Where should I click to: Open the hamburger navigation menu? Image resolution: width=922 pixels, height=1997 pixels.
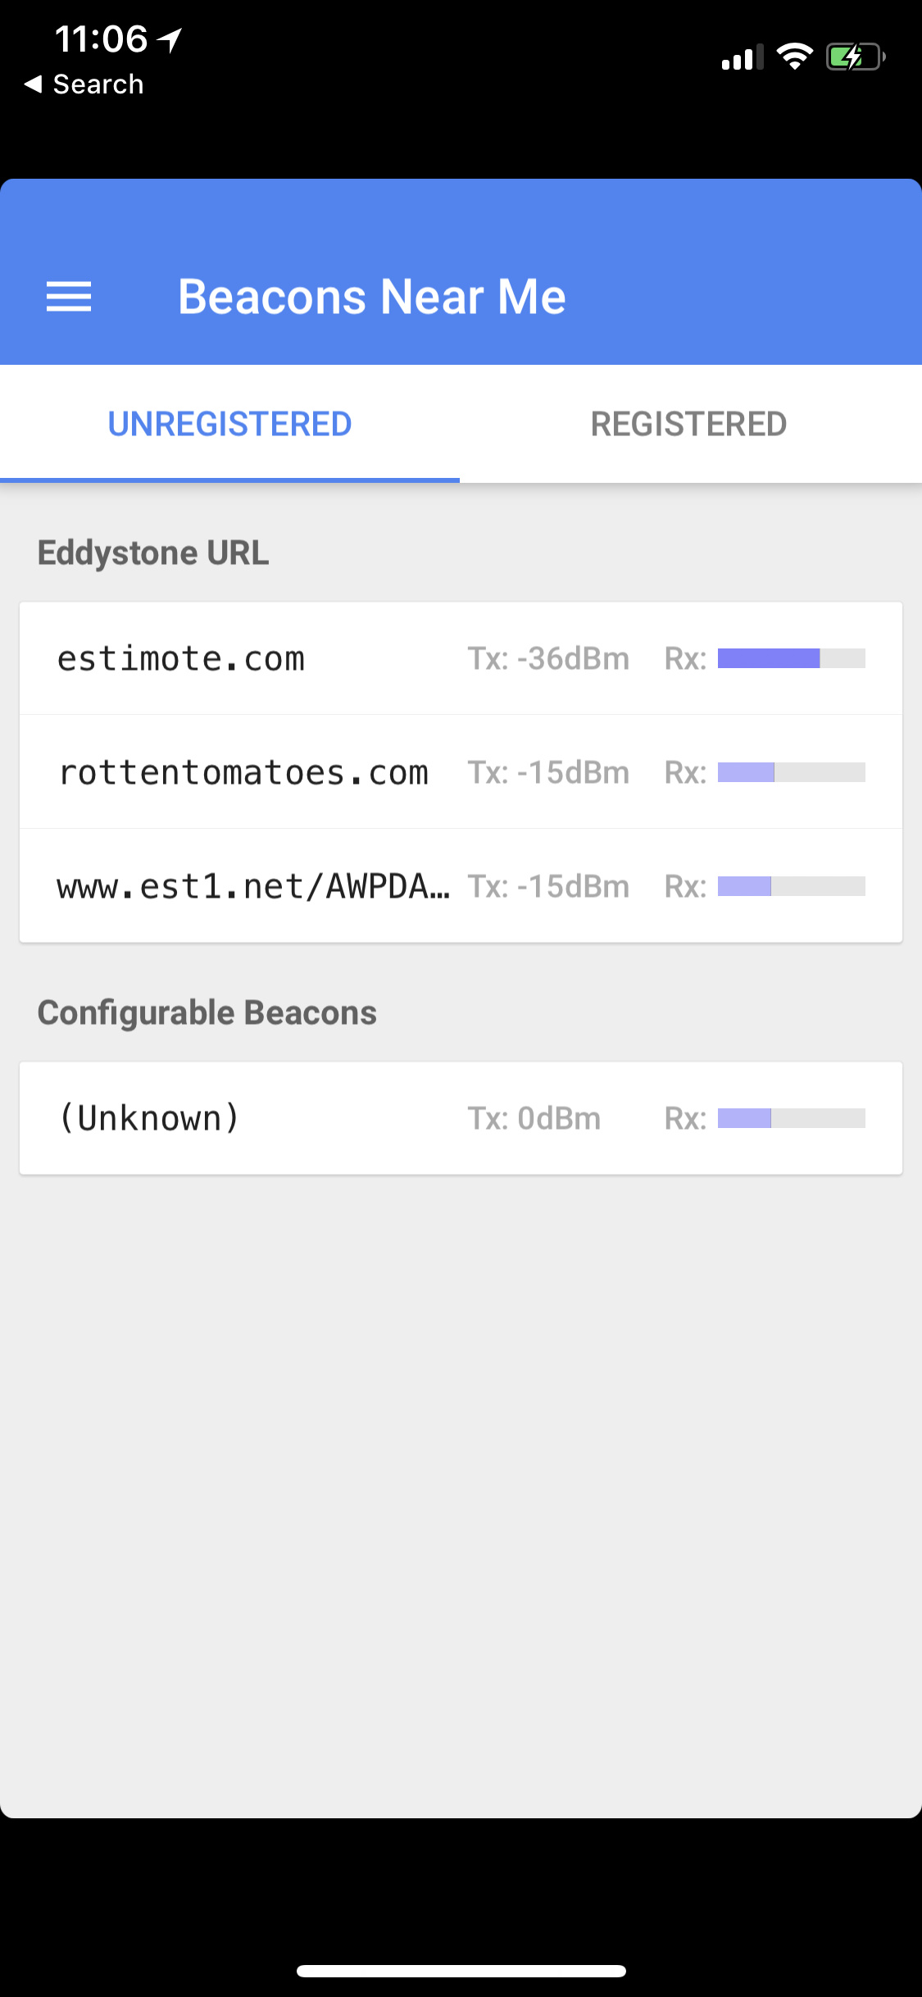tap(69, 297)
